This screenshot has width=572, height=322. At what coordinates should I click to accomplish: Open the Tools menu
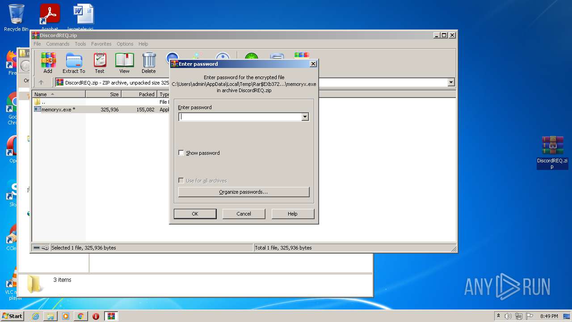pyautogui.click(x=80, y=44)
